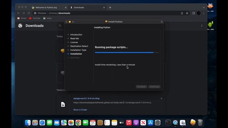Open YouTube bookmark
Screen dimensions: 228x128
tap(35, 18)
